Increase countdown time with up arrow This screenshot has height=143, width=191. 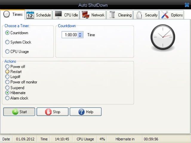click(x=80, y=33)
